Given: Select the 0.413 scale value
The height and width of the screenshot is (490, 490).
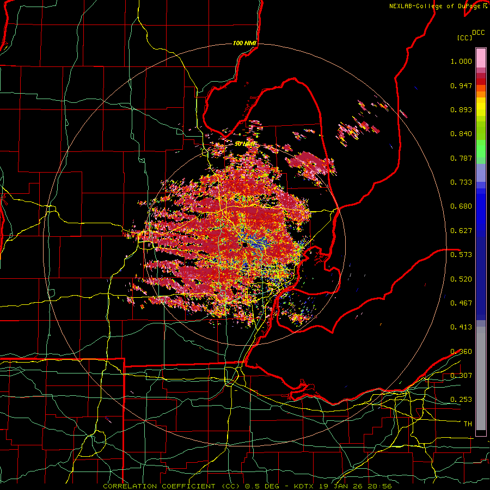Looking at the screenshot, I should pos(461,327).
